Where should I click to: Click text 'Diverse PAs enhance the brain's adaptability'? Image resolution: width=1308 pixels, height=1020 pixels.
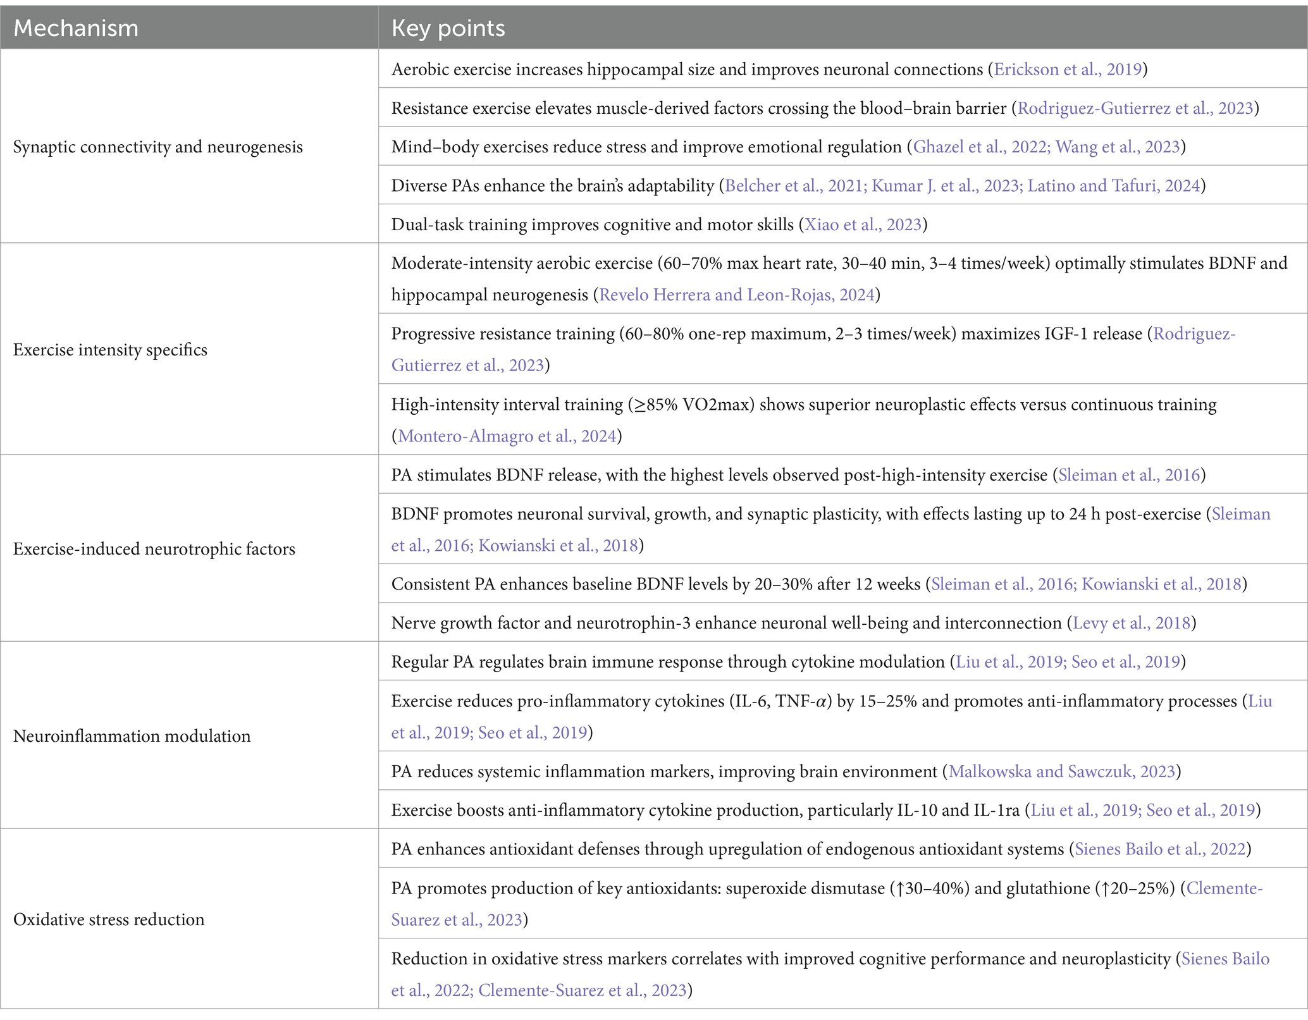tap(553, 185)
